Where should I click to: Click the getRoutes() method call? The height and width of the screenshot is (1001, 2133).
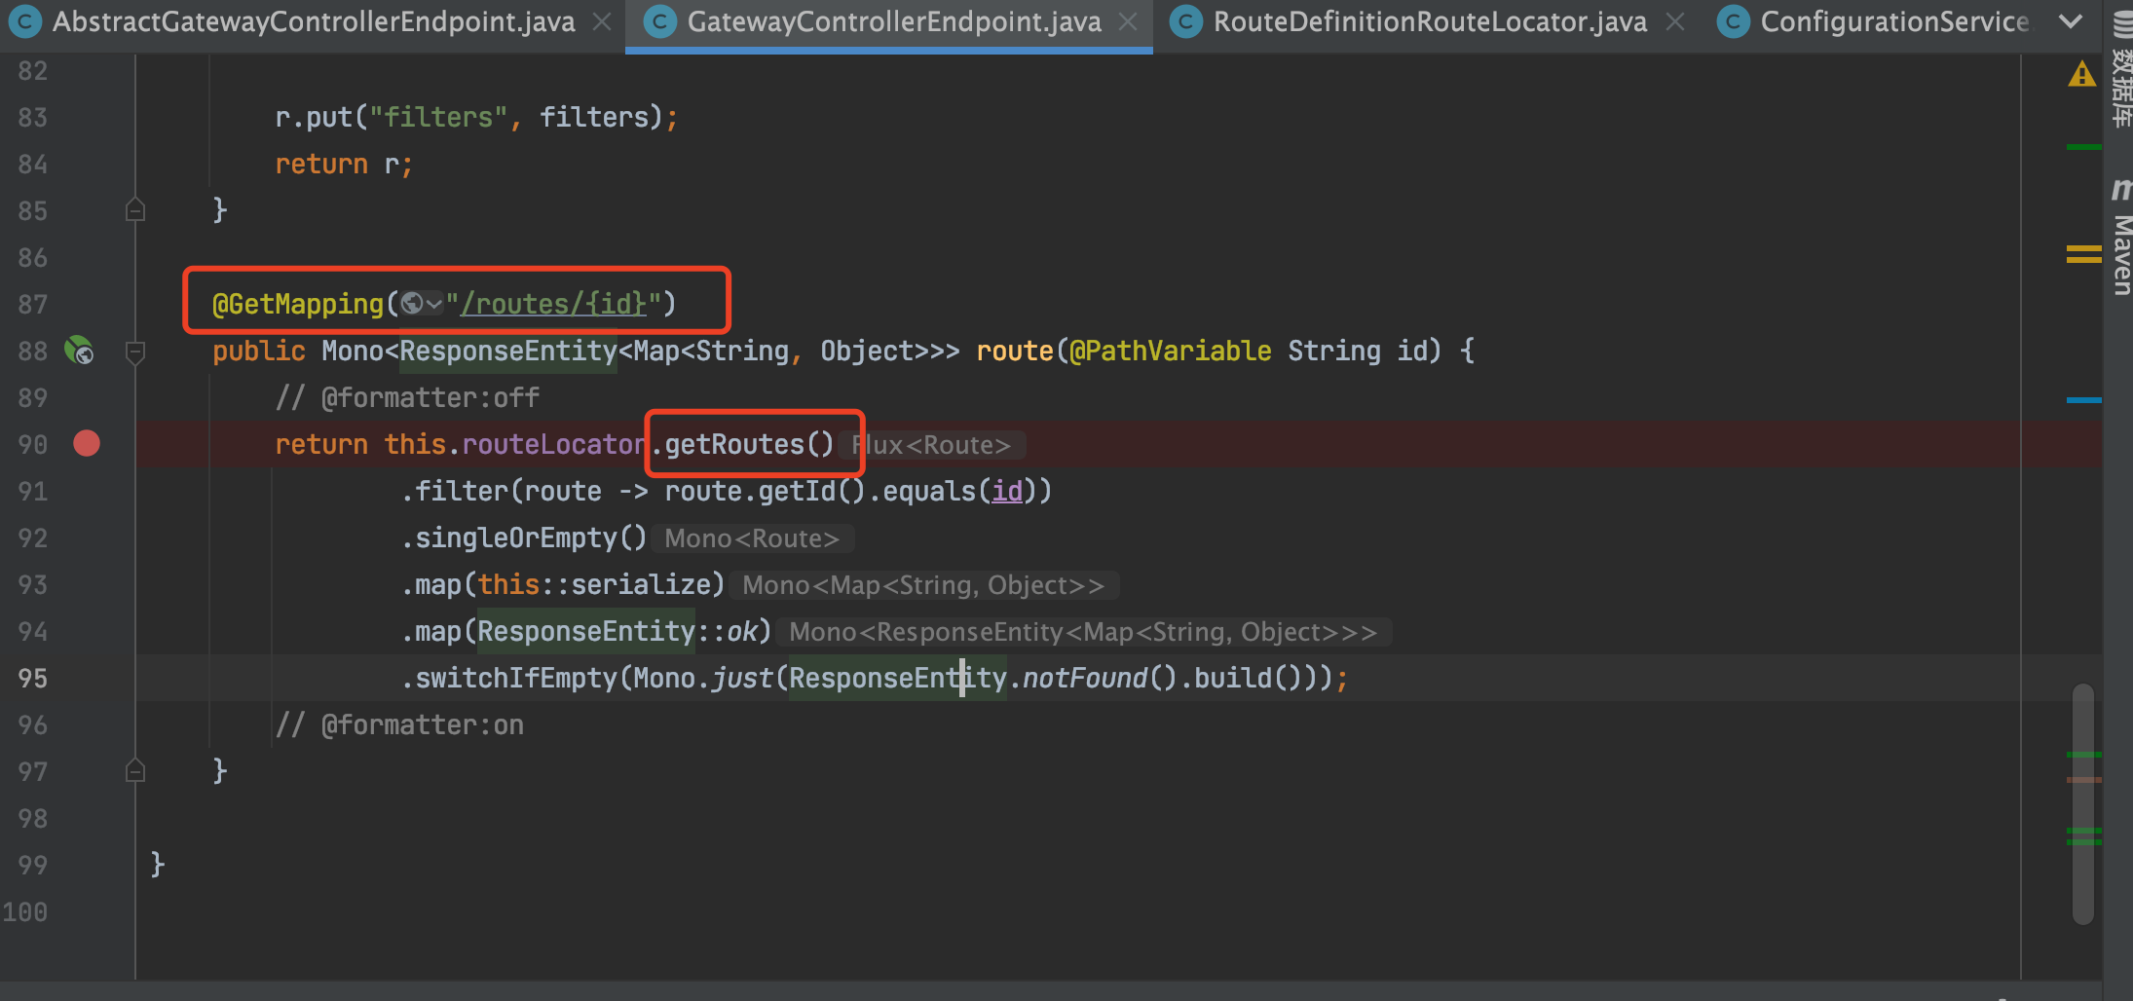(x=748, y=444)
